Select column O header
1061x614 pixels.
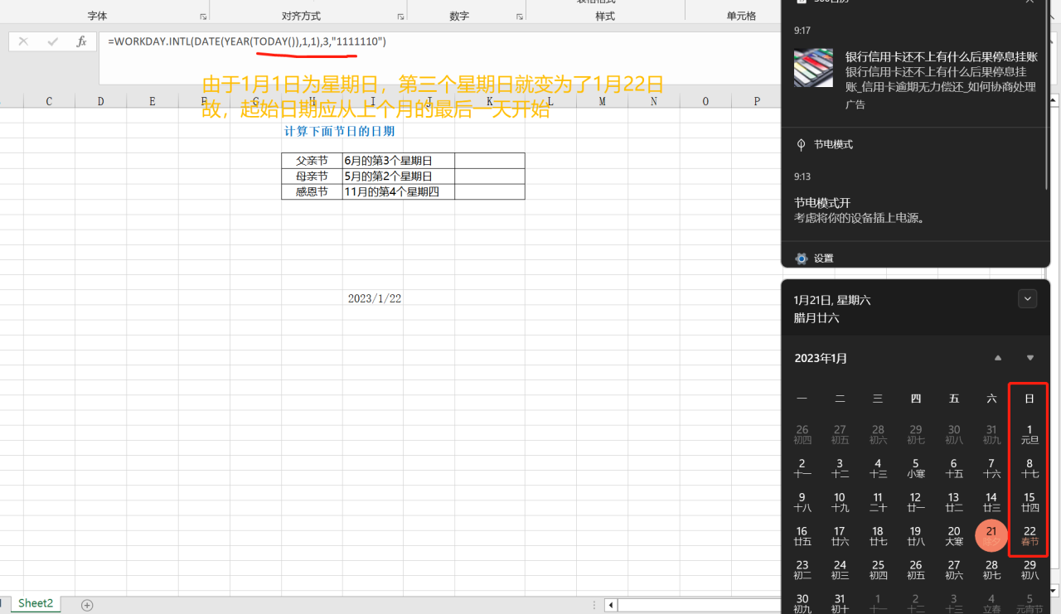(705, 101)
